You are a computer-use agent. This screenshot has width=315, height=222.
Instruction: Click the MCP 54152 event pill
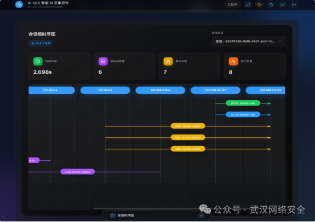188,126
